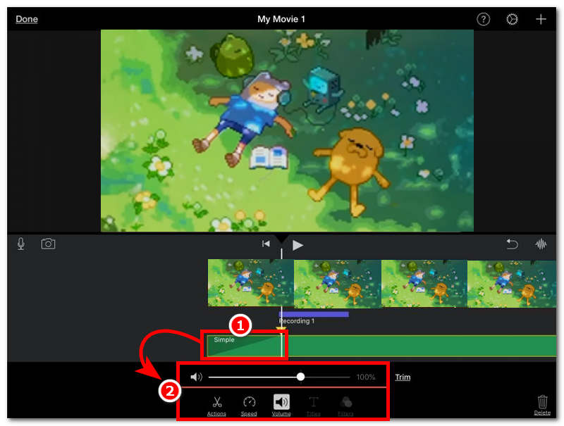Select the Simple audio track
The image size is (564, 426).
coord(381,346)
